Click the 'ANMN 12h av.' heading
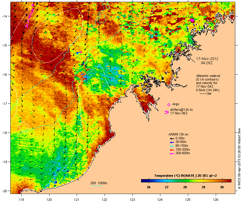The height and width of the screenshot is (202, 243). coord(179,134)
